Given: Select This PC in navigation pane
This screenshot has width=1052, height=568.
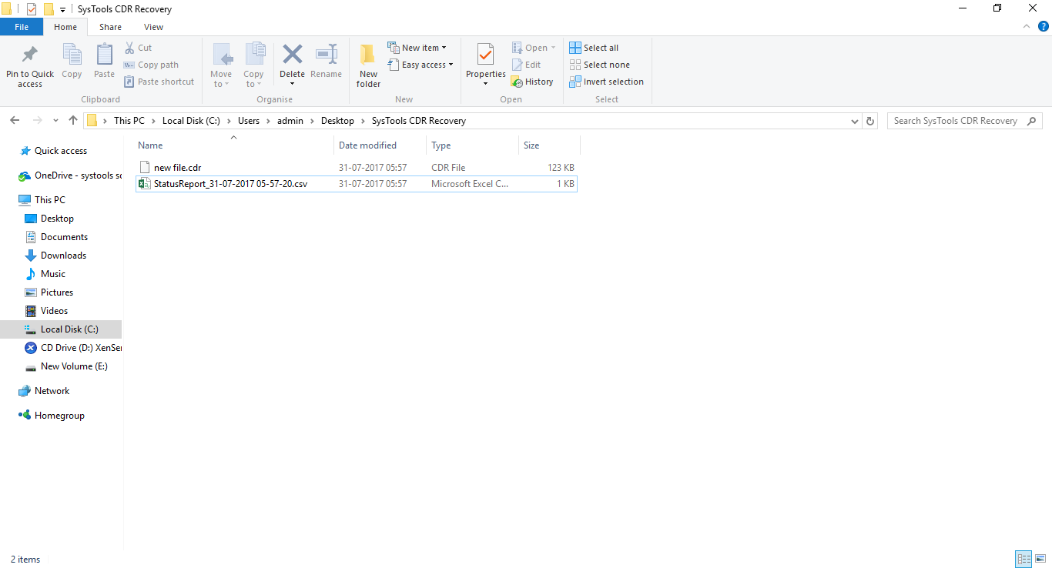Looking at the screenshot, I should click(49, 199).
